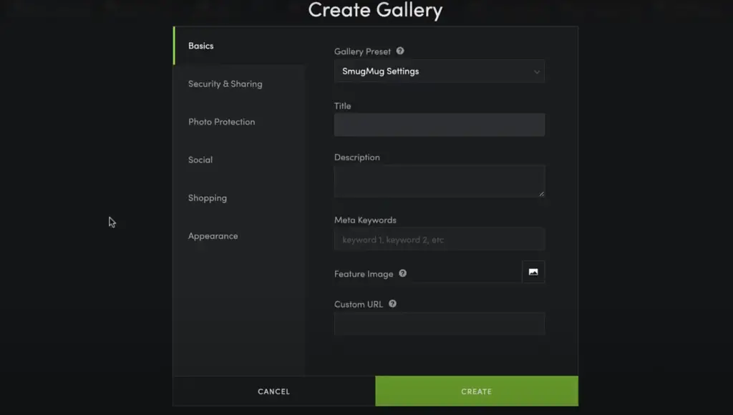Click the Meta Keywords input field

click(439, 240)
